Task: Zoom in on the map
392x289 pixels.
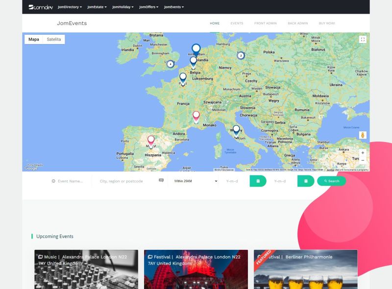Action: pyautogui.click(x=362, y=152)
